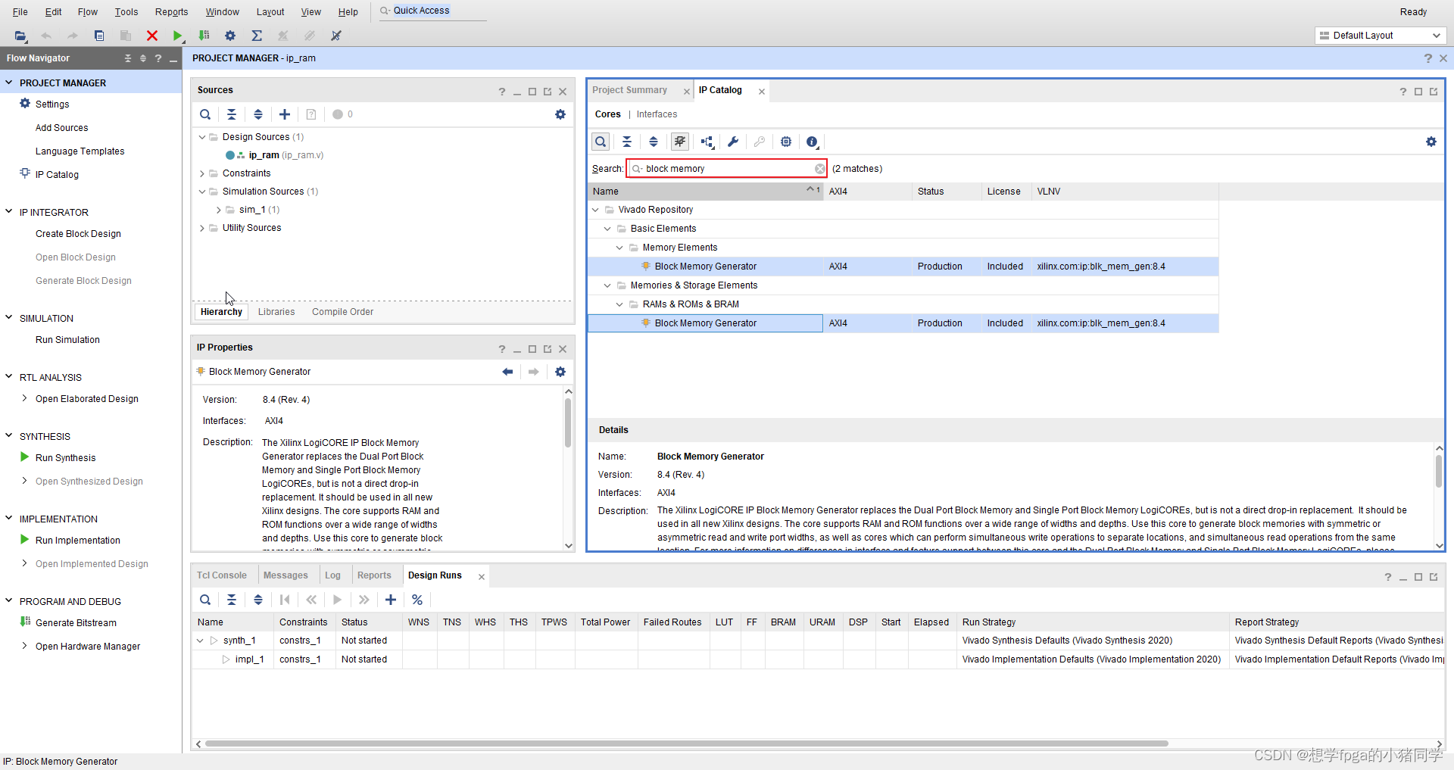Expand Open Elaborated Design item
1454x770 pixels.
tap(25, 398)
